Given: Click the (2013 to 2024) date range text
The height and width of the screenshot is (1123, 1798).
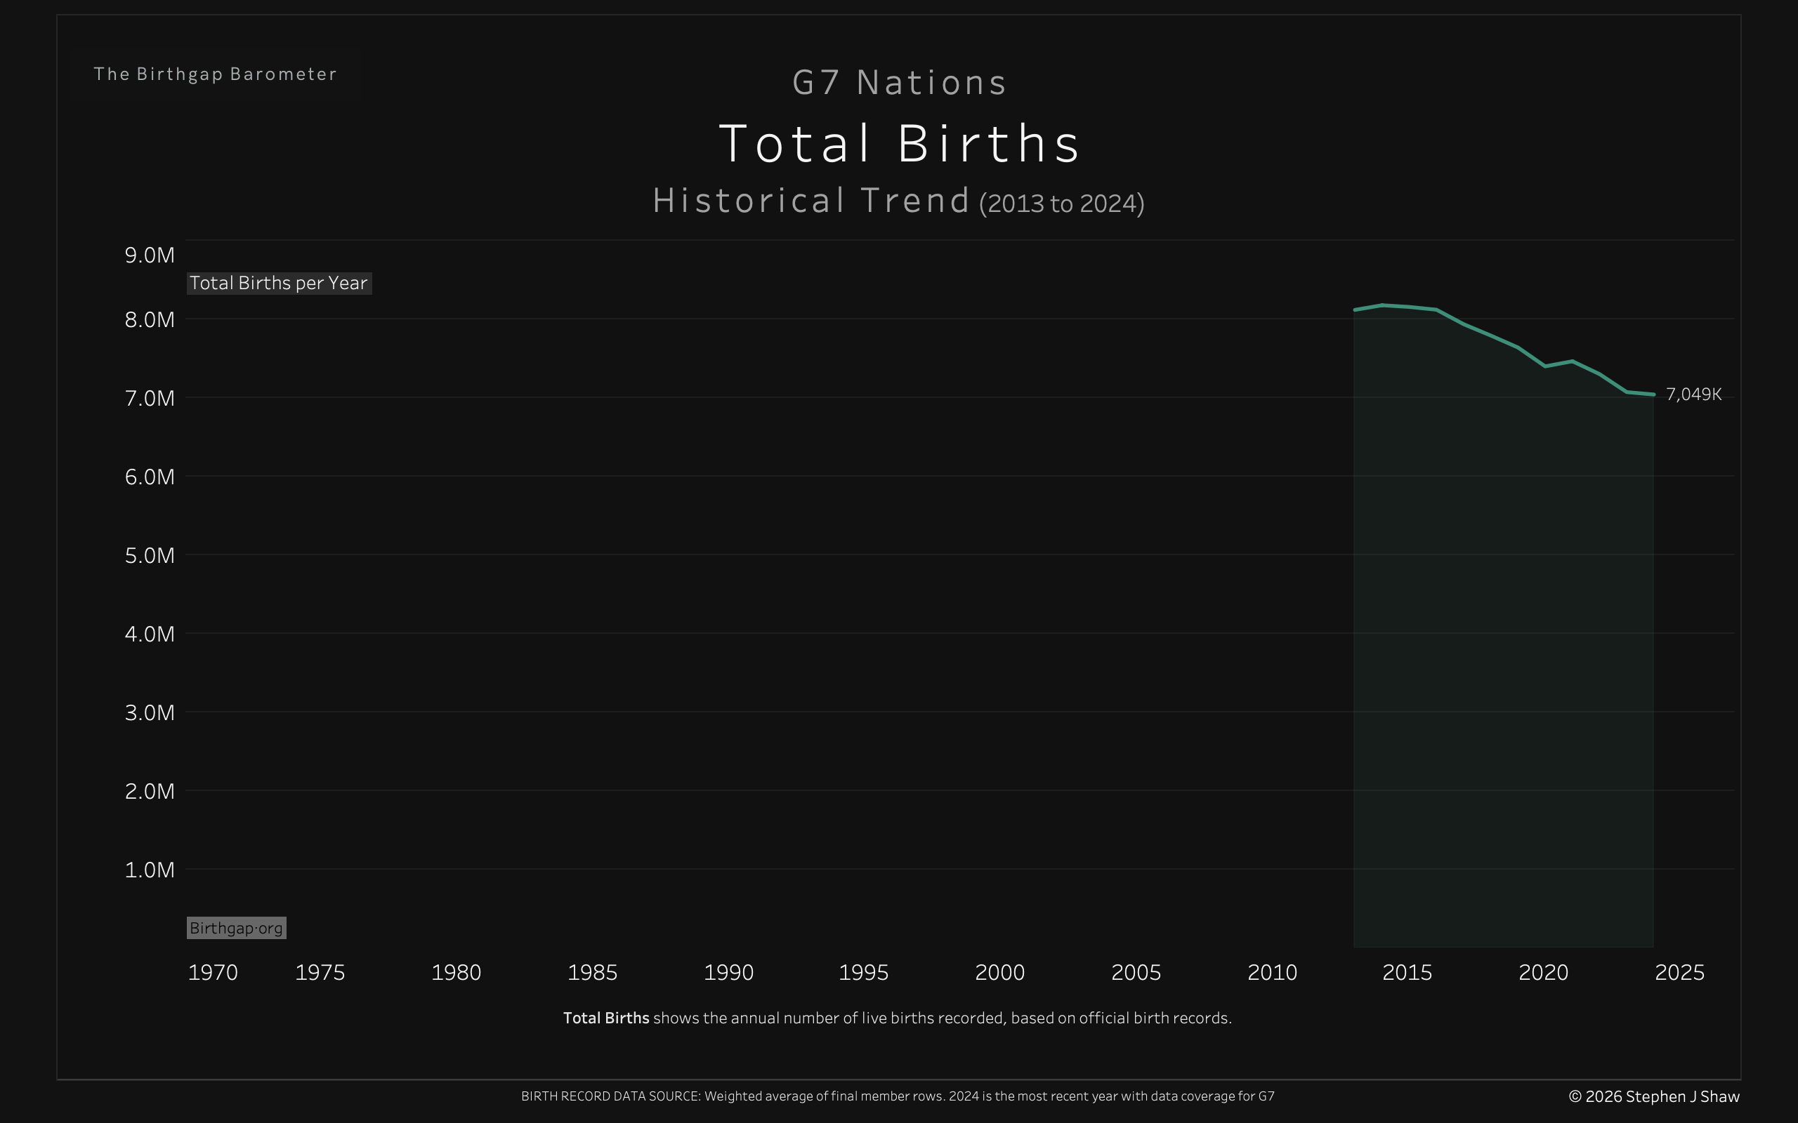Looking at the screenshot, I should (x=1062, y=204).
